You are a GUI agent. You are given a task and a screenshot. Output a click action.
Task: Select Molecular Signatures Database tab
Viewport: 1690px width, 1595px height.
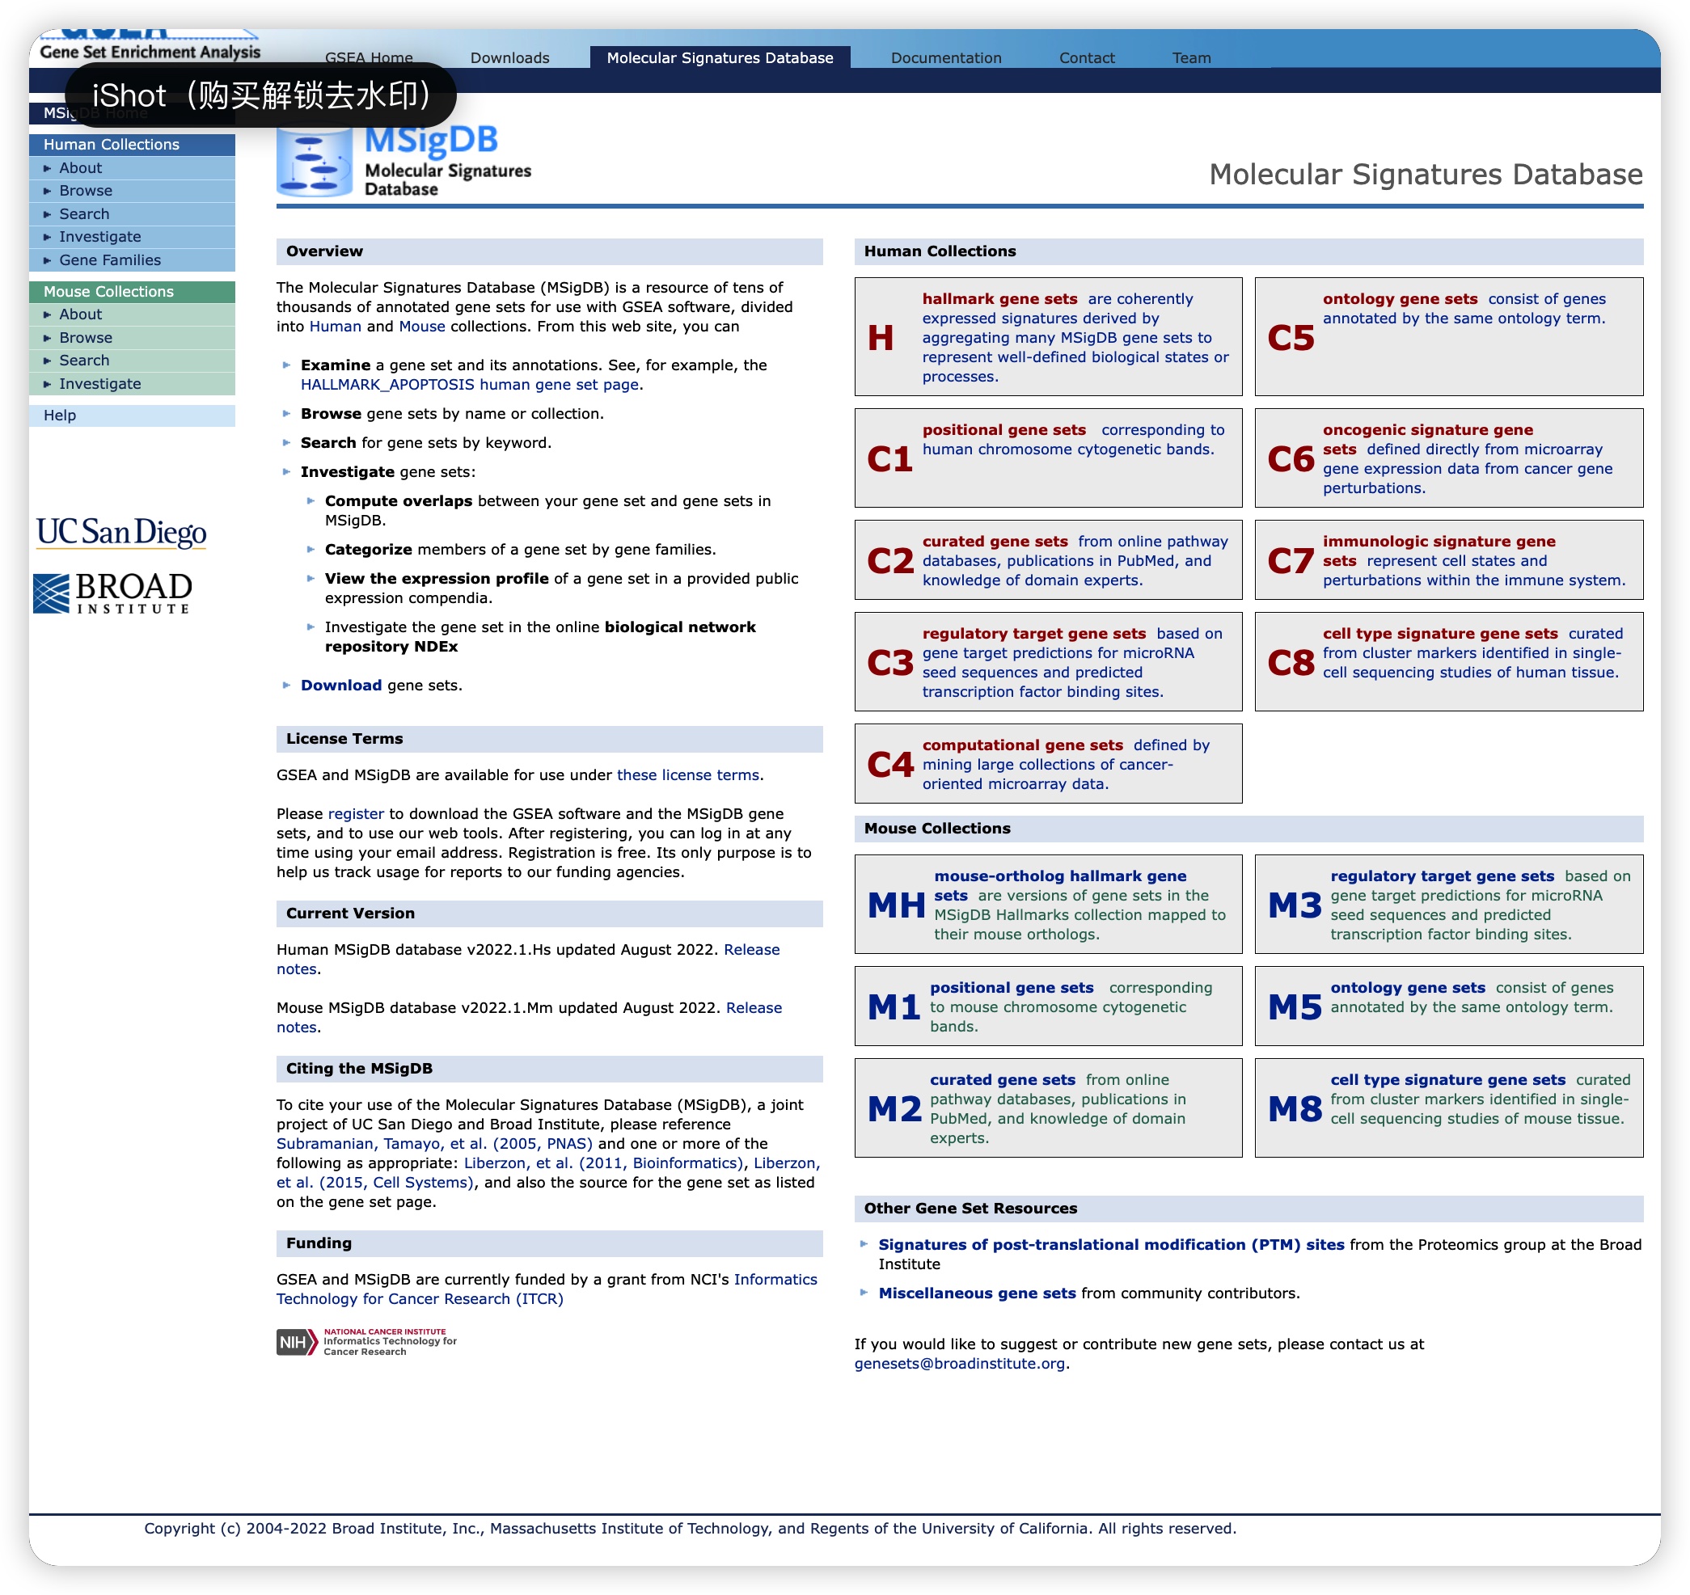(x=720, y=58)
